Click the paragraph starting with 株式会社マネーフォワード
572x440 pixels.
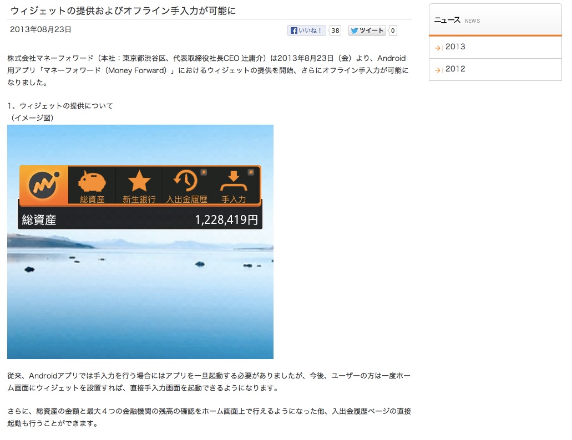click(x=208, y=70)
